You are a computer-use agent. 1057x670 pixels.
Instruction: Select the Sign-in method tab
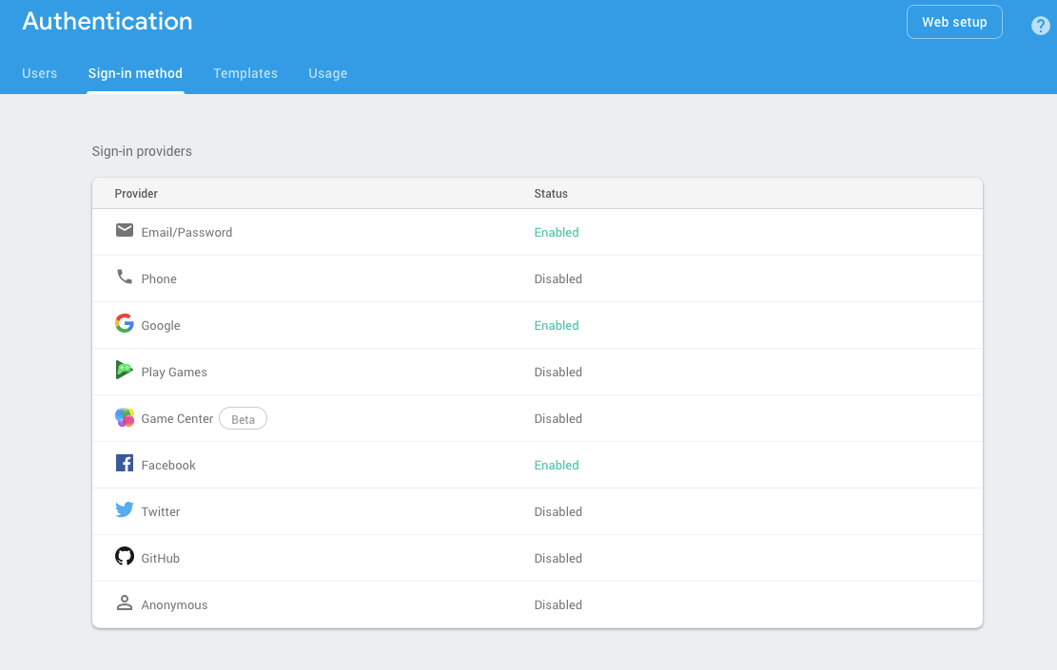(x=135, y=73)
